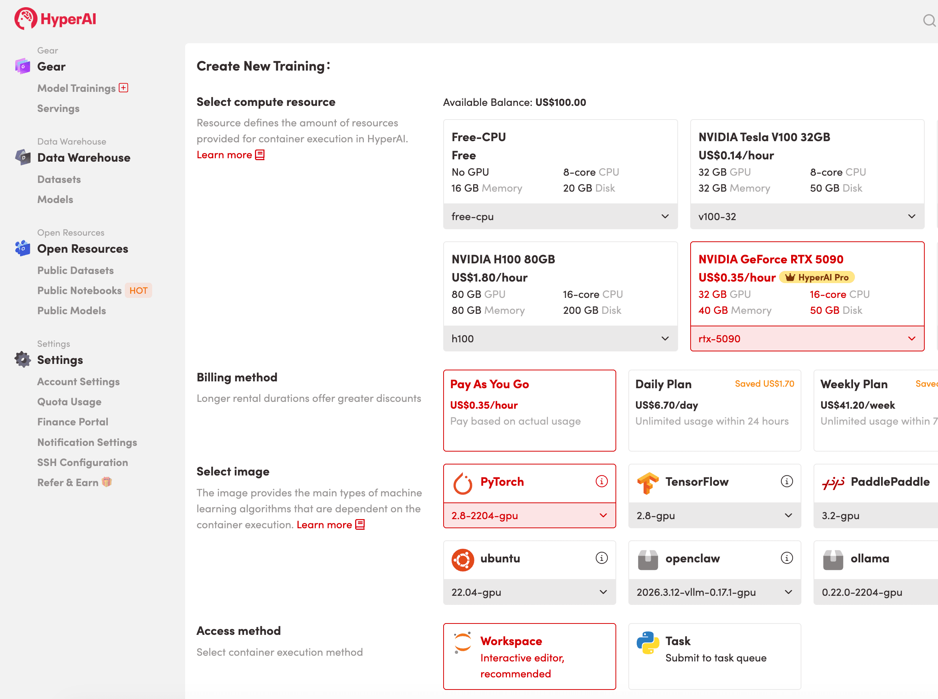Viewport: 938px width, 699px height.
Task: Click the Gear section cube icon
Action: pos(23,66)
